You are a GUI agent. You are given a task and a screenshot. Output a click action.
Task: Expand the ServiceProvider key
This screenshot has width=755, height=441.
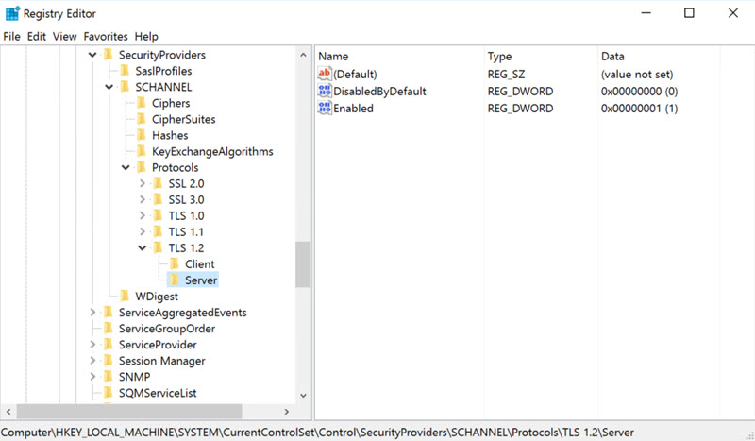click(x=92, y=345)
